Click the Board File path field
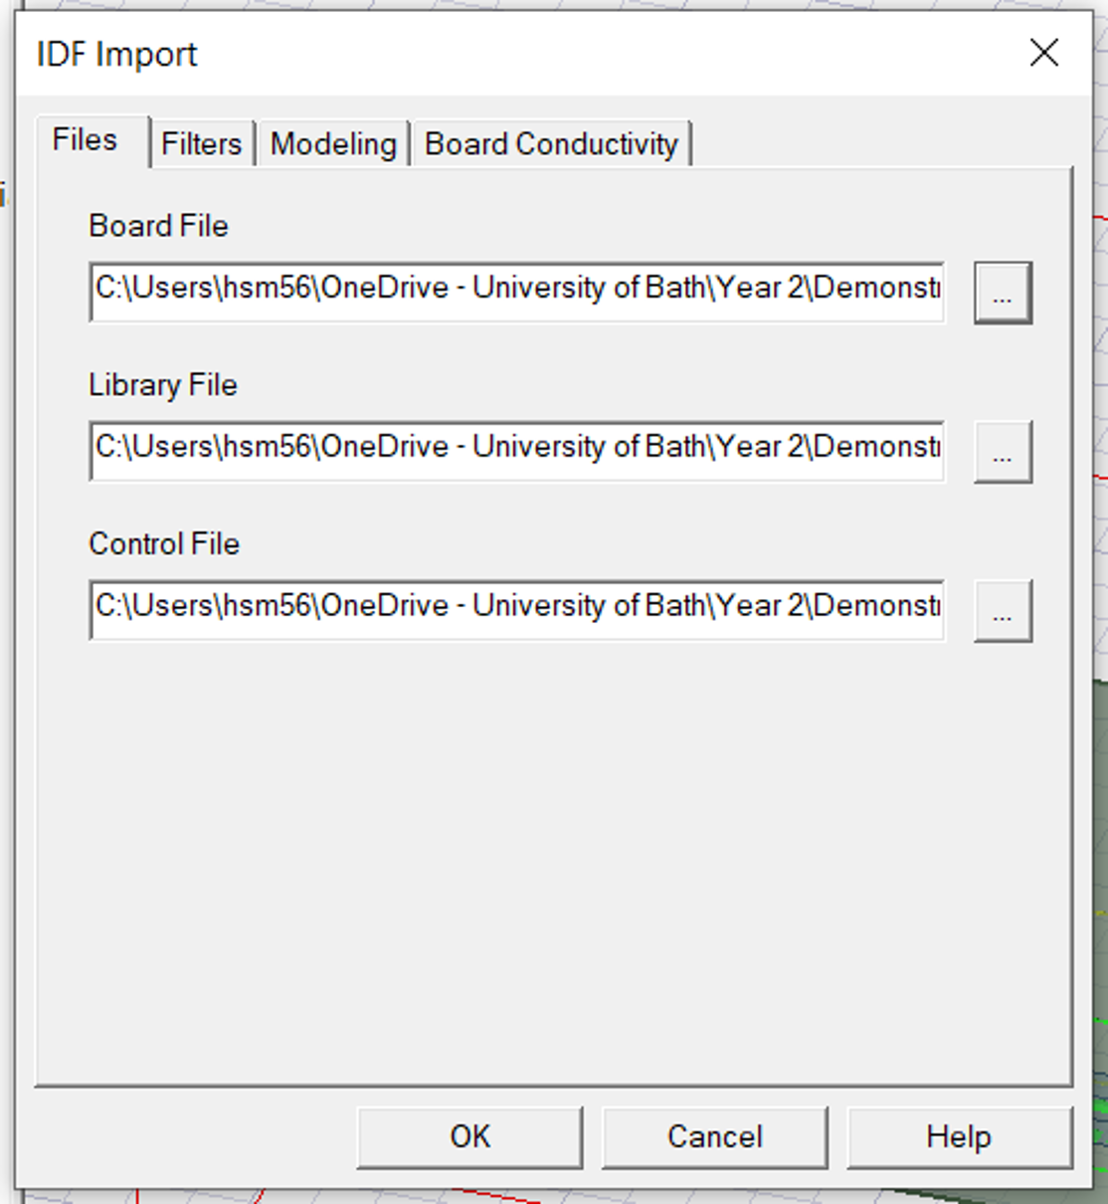 click(x=516, y=291)
